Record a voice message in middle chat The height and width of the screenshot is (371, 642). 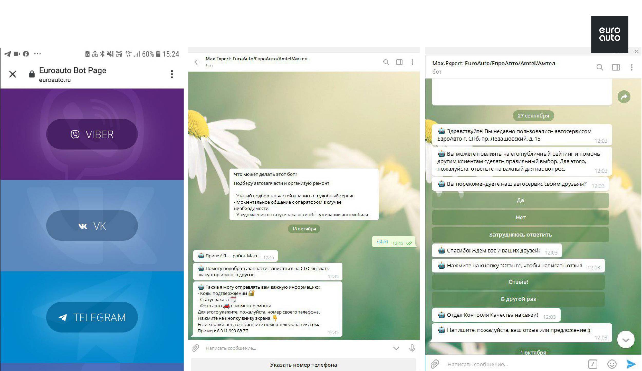[x=412, y=348]
